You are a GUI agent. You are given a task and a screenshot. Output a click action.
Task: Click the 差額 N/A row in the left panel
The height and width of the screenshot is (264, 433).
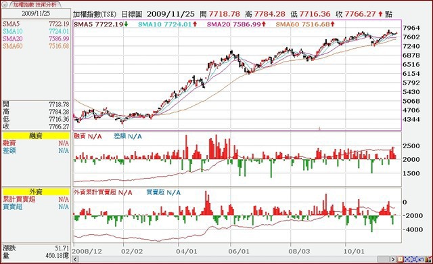pos(36,150)
